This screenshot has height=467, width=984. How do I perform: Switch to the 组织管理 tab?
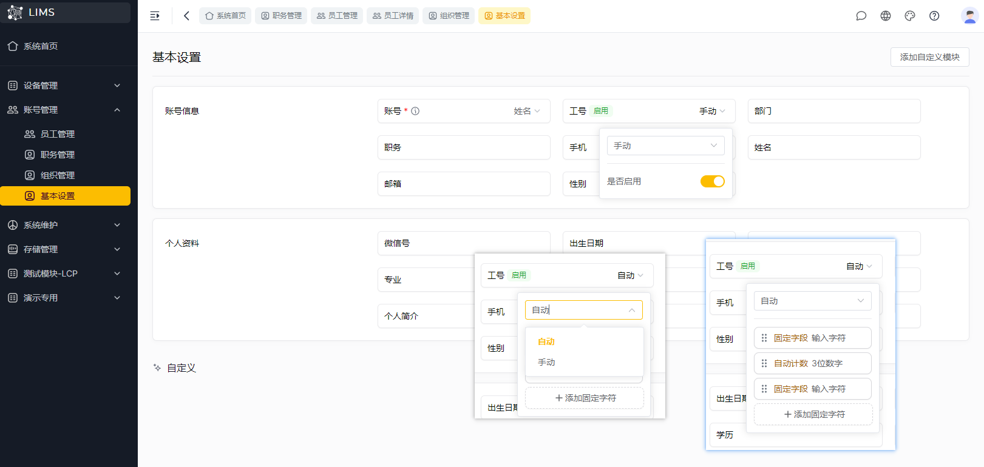pos(449,16)
